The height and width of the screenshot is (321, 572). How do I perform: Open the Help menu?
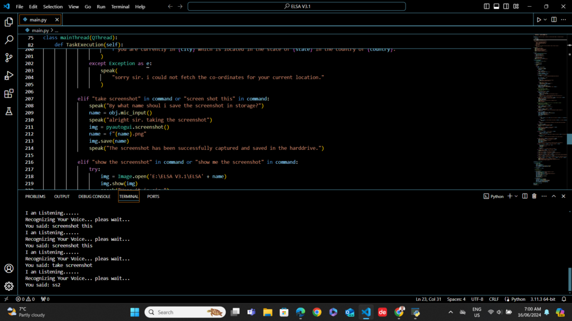(x=140, y=7)
